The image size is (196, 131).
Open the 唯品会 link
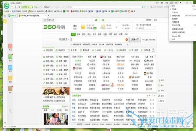click(x=106, y=85)
